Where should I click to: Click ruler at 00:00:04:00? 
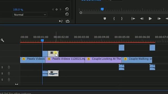pyautogui.click(x=102, y=37)
